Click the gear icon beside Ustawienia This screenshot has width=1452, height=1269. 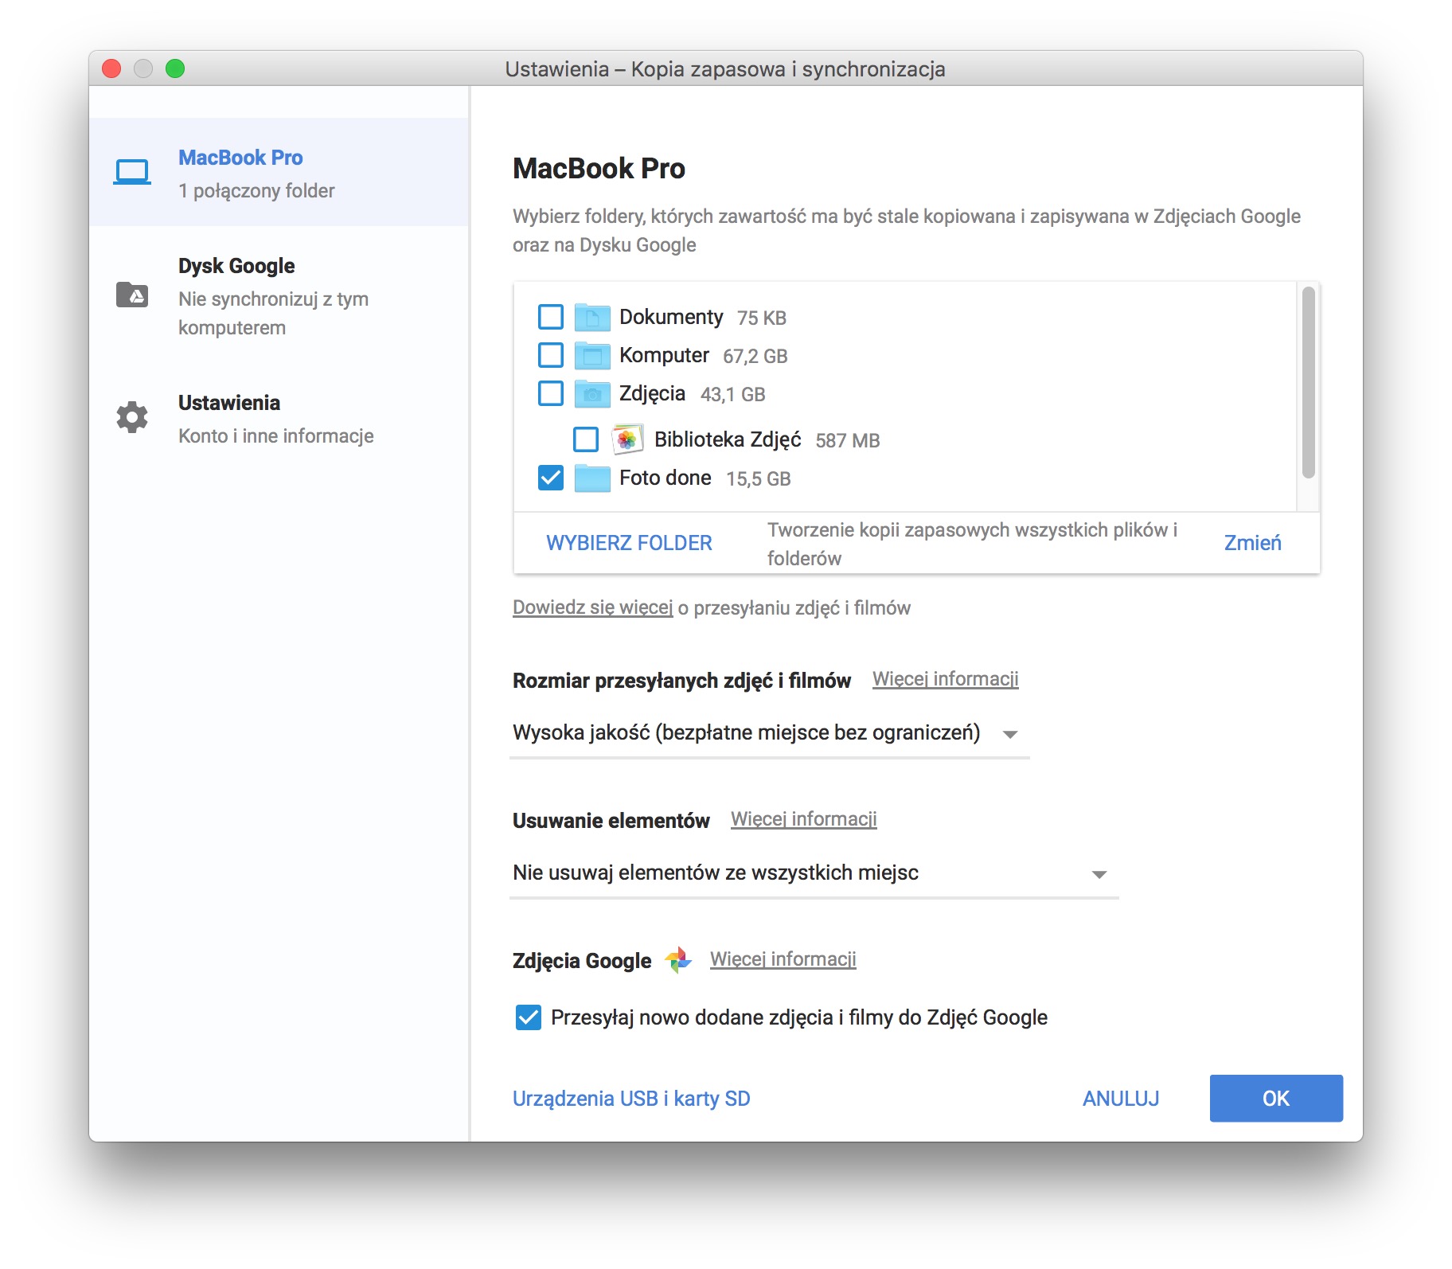(132, 417)
